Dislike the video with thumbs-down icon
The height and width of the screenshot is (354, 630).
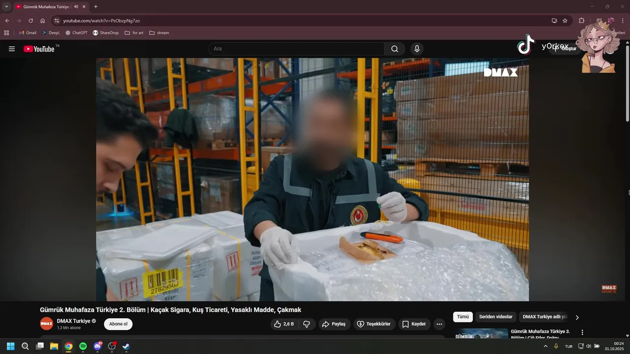tap(307, 324)
